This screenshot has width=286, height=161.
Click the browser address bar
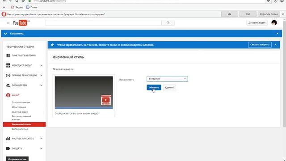(146, 1)
